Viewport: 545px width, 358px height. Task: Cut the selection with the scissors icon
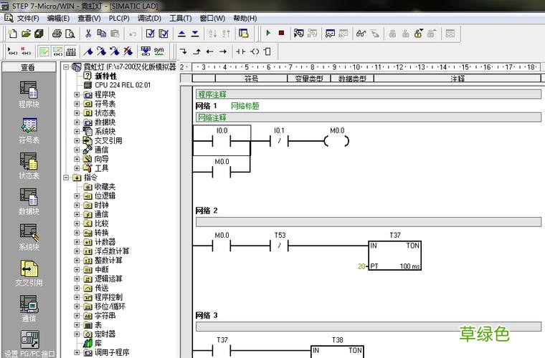(88, 34)
